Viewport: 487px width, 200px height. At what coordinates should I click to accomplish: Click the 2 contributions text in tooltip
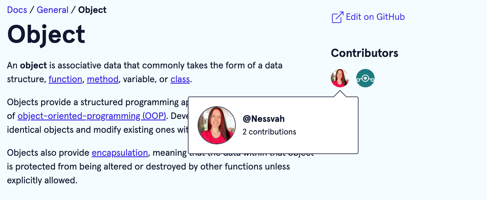click(269, 132)
